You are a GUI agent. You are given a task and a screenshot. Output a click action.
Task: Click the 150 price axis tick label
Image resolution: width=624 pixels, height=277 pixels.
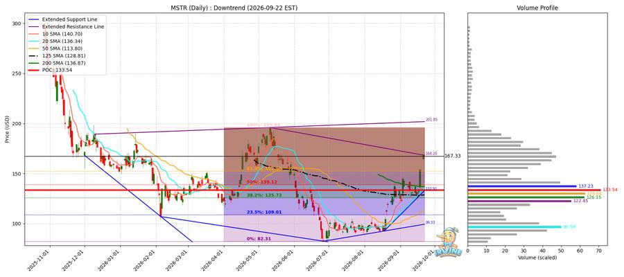(17, 174)
